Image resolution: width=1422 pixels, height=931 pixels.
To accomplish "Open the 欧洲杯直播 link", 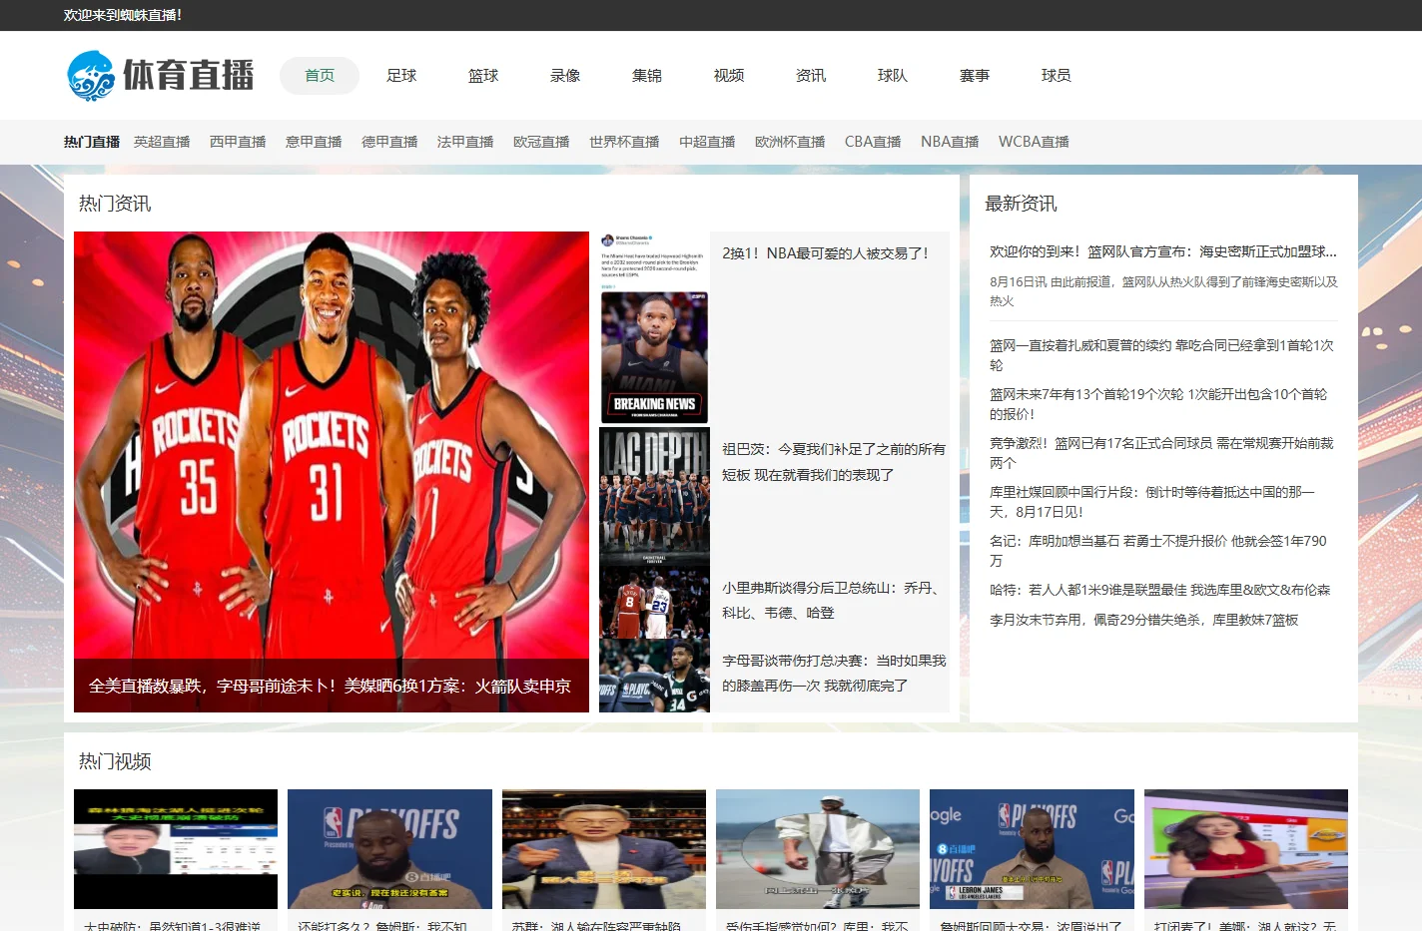I will (790, 142).
